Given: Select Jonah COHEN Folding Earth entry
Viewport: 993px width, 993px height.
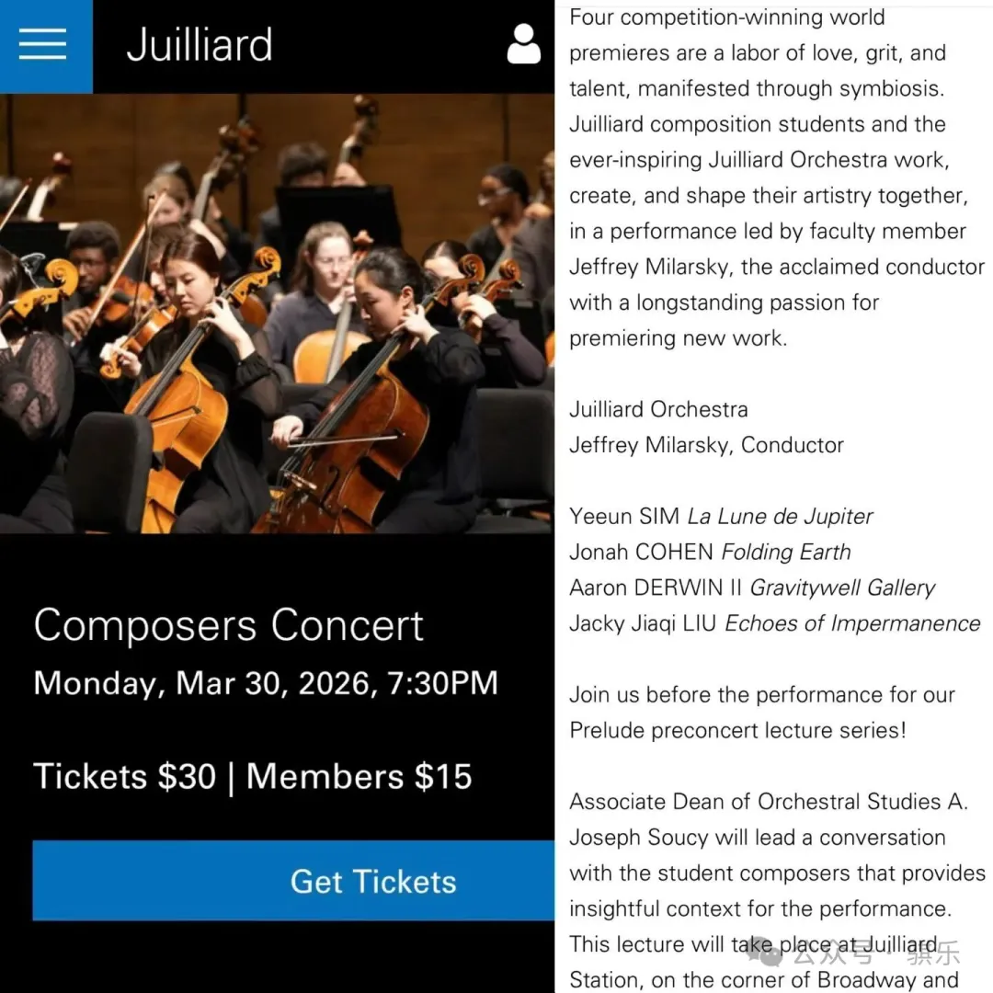Looking at the screenshot, I should tap(710, 553).
